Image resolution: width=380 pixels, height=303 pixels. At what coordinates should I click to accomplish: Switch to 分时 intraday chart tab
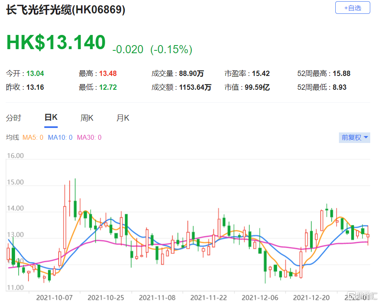click(13, 118)
